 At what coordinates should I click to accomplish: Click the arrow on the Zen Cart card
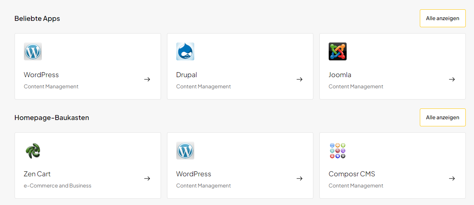[147, 179]
